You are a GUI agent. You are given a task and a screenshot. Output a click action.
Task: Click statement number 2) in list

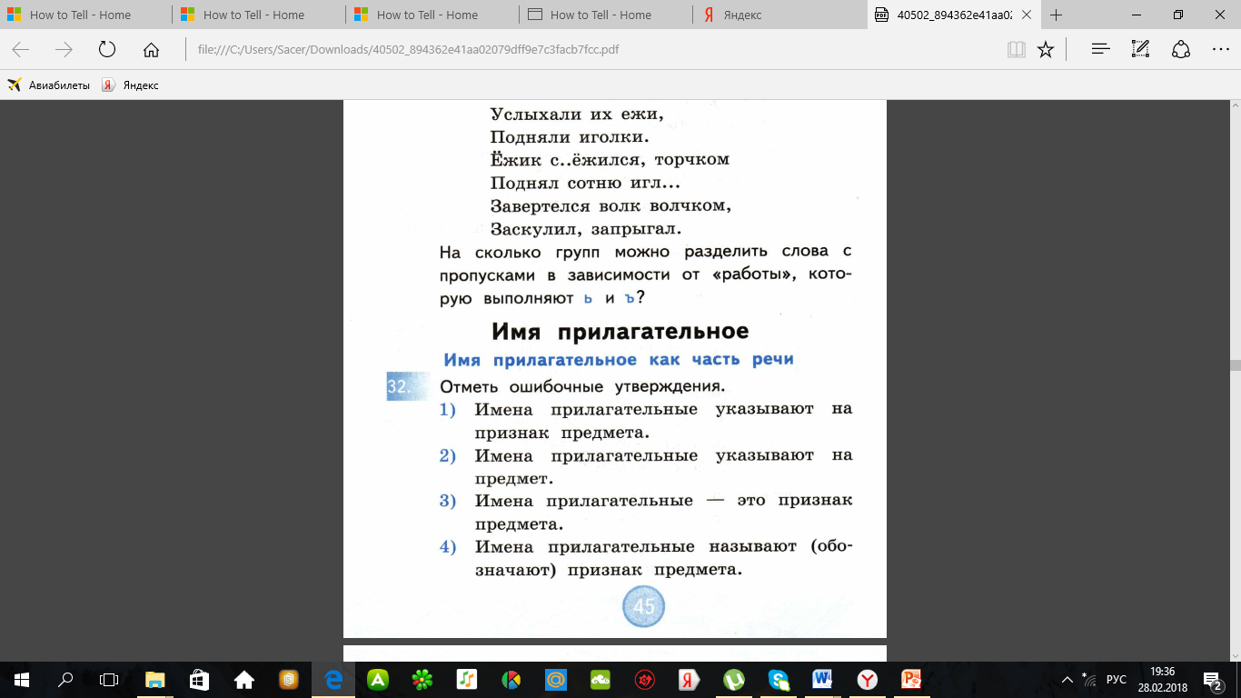click(448, 455)
